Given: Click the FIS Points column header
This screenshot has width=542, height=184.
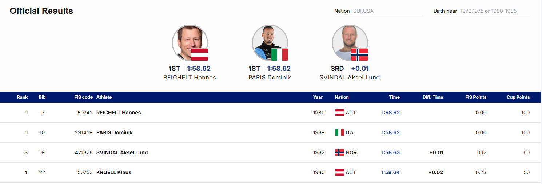Looking at the screenshot, I should [476, 97].
